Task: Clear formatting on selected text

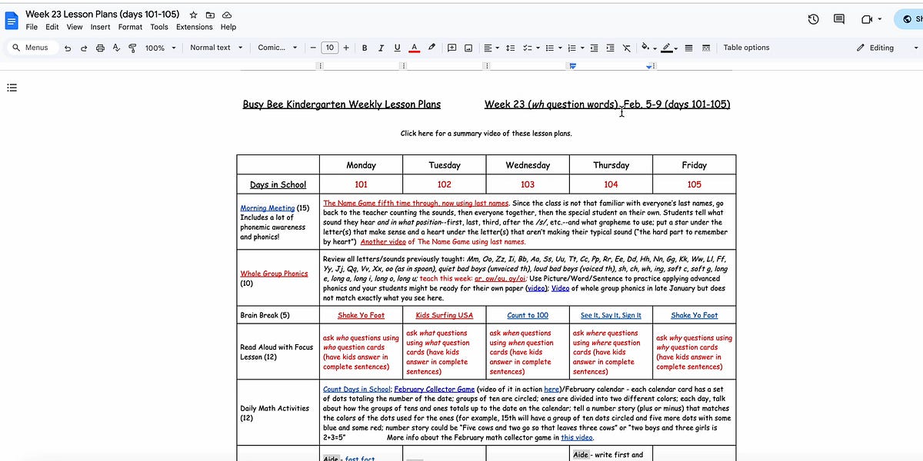Action: tap(625, 48)
